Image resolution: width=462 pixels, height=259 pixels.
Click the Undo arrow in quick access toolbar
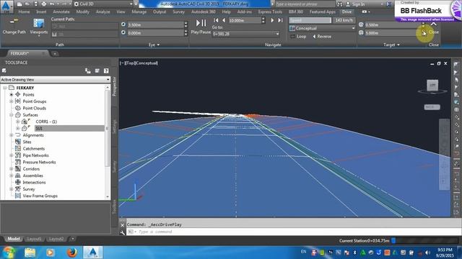tap(52, 4)
